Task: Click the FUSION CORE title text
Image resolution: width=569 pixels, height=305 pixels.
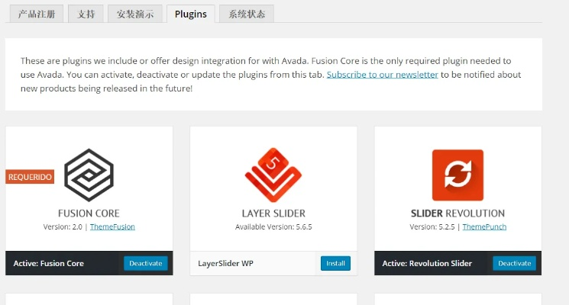Action: [89, 213]
